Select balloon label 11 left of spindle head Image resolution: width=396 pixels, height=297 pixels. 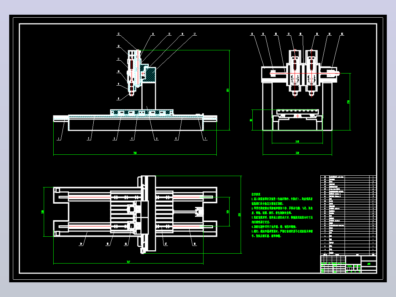click(x=118, y=59)
